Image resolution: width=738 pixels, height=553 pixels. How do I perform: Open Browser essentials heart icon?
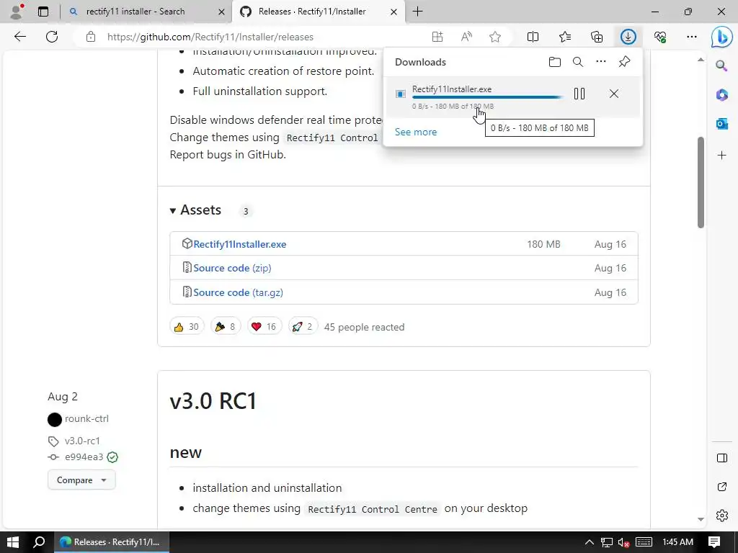pyautogui.click(x=660, y=37)
